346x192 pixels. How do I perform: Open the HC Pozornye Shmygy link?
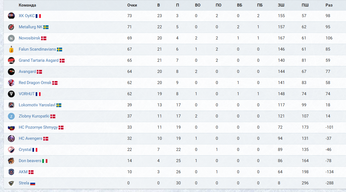(38, 127)
